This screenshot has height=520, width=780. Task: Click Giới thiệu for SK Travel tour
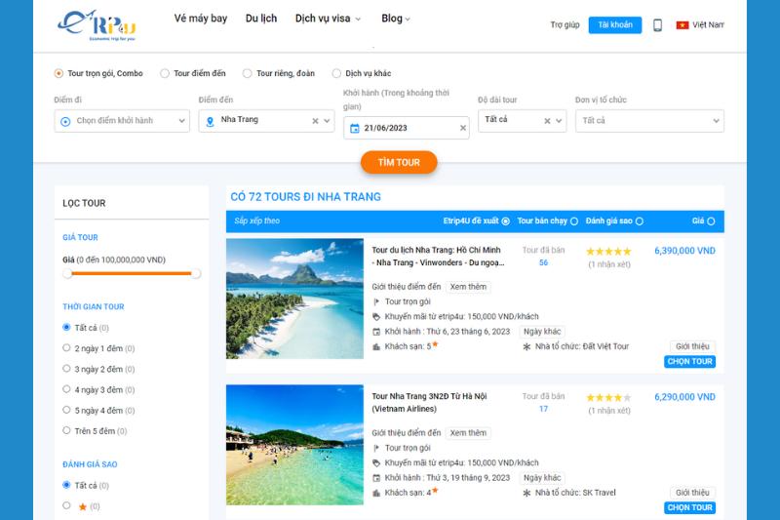point(692,493)
